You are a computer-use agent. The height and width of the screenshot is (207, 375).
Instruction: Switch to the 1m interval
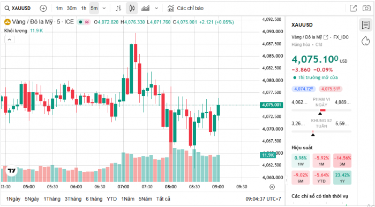(x=59, y=9)
